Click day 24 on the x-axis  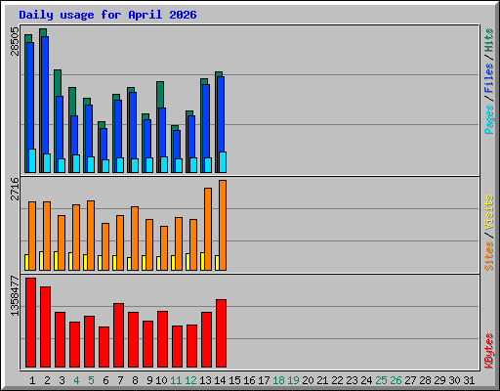pyautogui.click(x=366, y=380)
